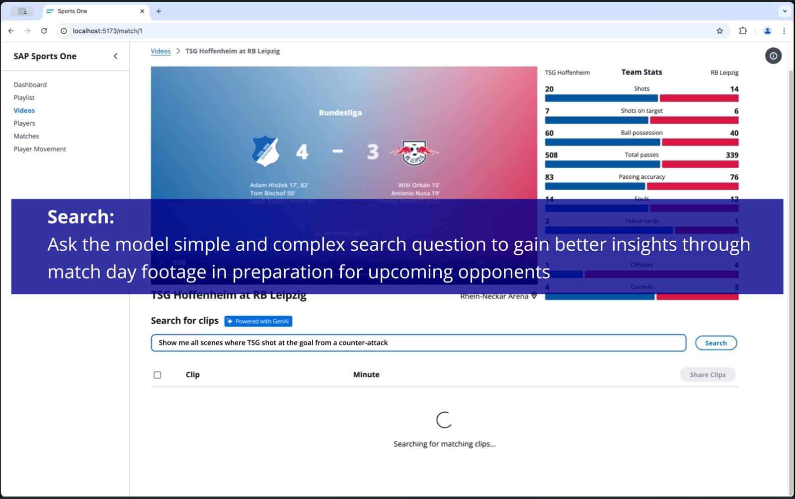Click the Hoffenheim total passes value '508'
795x499 pixels.
[552, 155]
